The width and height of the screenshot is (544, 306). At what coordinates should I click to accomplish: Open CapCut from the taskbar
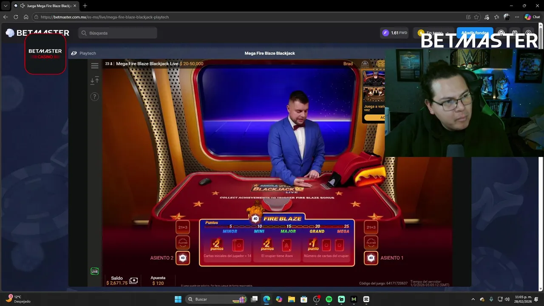click(x=366, y=299)
